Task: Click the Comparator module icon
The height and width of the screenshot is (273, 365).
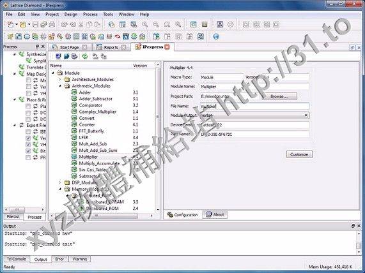Action: click(x=74, y=105)
